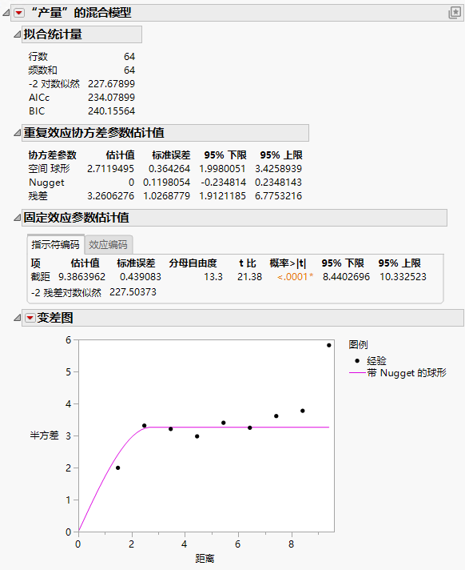
Task: Click the 经验 legend label text
Action: [x=377, y=361]
